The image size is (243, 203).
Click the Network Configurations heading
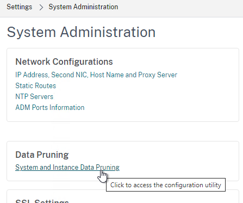click(x=64, y=61)
